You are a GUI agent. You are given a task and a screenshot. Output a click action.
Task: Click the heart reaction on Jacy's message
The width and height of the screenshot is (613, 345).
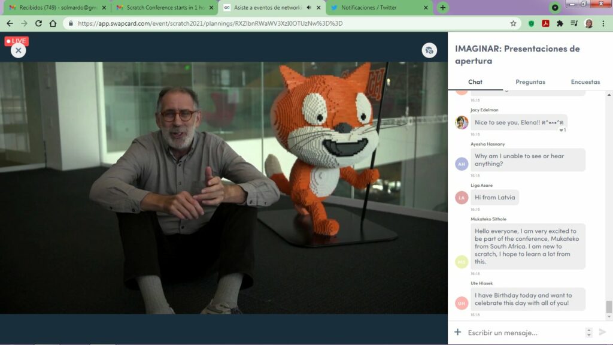coord(563,130)
